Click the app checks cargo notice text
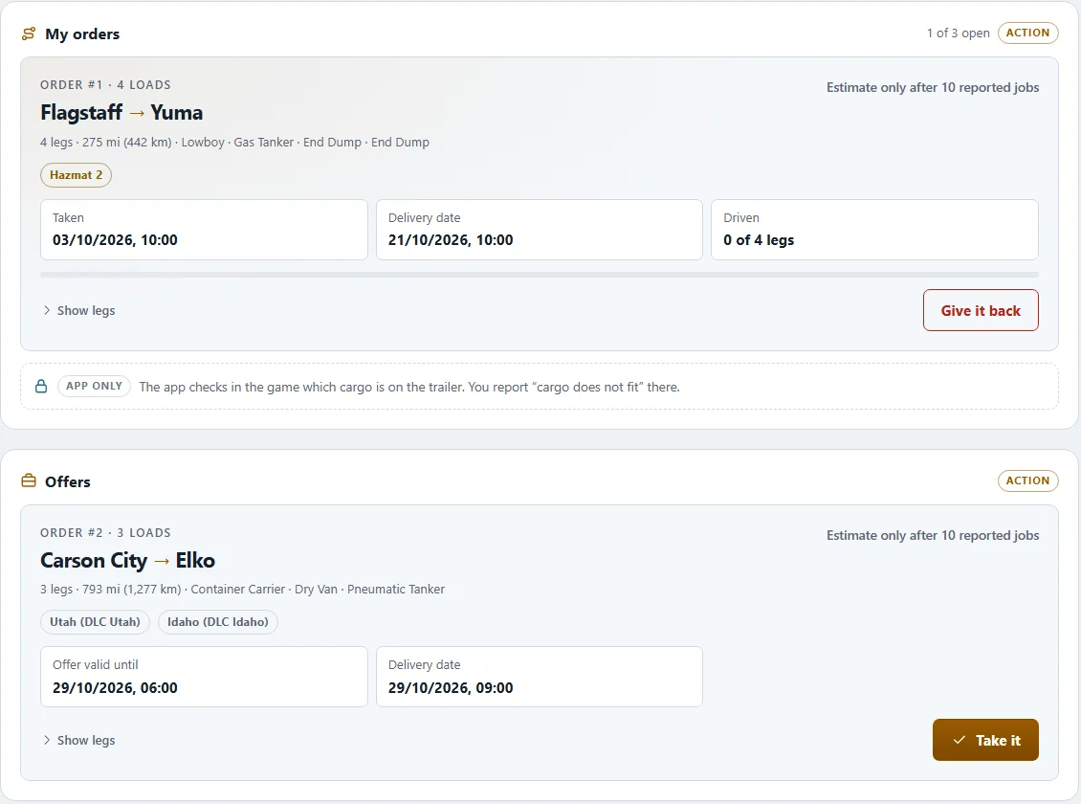The width and height of the screenshot is (1081, 804). [x=408, y=387]
